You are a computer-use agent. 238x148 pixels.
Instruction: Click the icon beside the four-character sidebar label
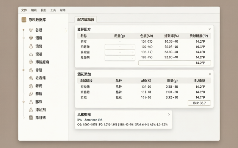[x=31, y=62]
